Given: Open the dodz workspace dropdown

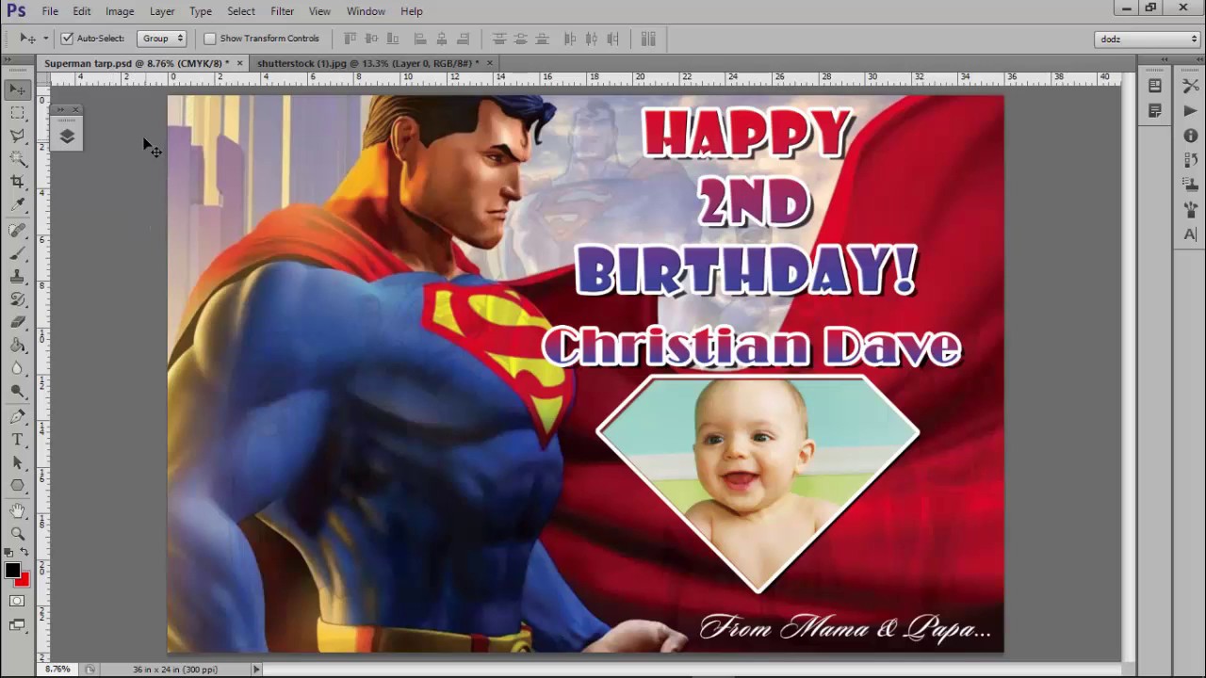Looking at the screenshot, I should (x=1148, y=39).
